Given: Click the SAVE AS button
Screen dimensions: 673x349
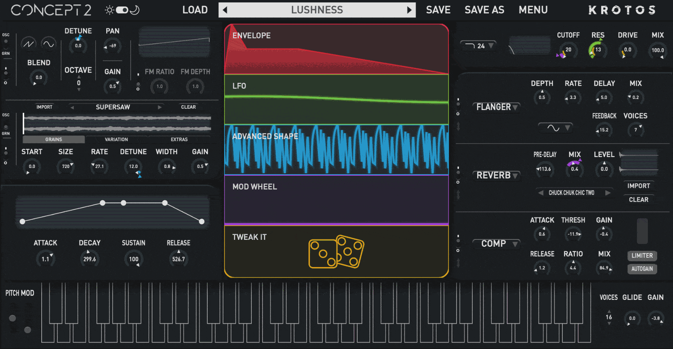Looking at the screenshot, I should [484, 10].
